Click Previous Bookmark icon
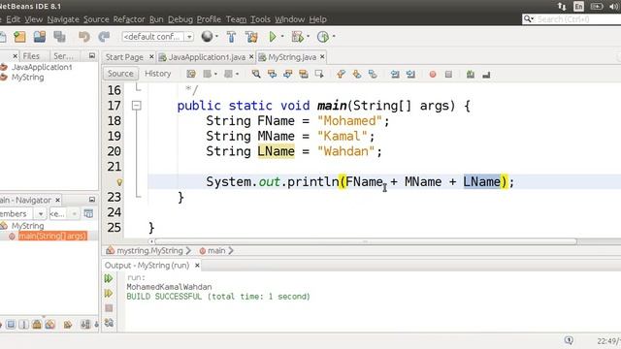 click(341, 74)
